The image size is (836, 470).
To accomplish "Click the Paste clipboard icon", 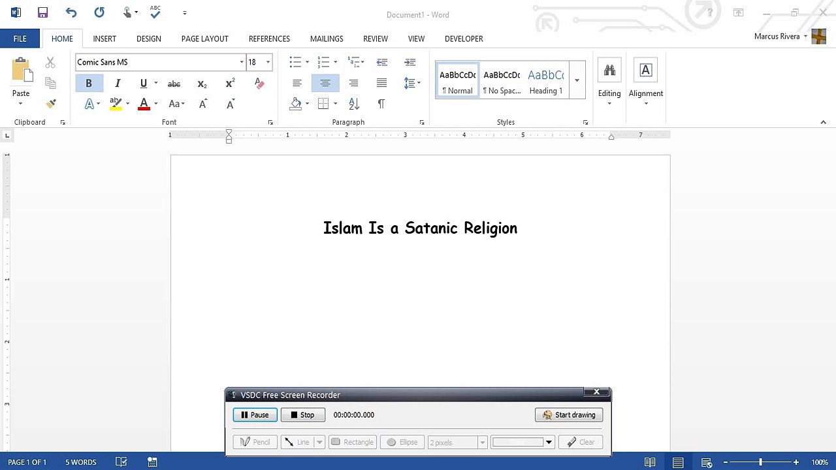I will (x=21, y=70).
